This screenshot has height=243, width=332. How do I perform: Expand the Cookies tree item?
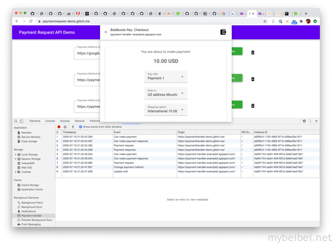[x=16, y=172]
